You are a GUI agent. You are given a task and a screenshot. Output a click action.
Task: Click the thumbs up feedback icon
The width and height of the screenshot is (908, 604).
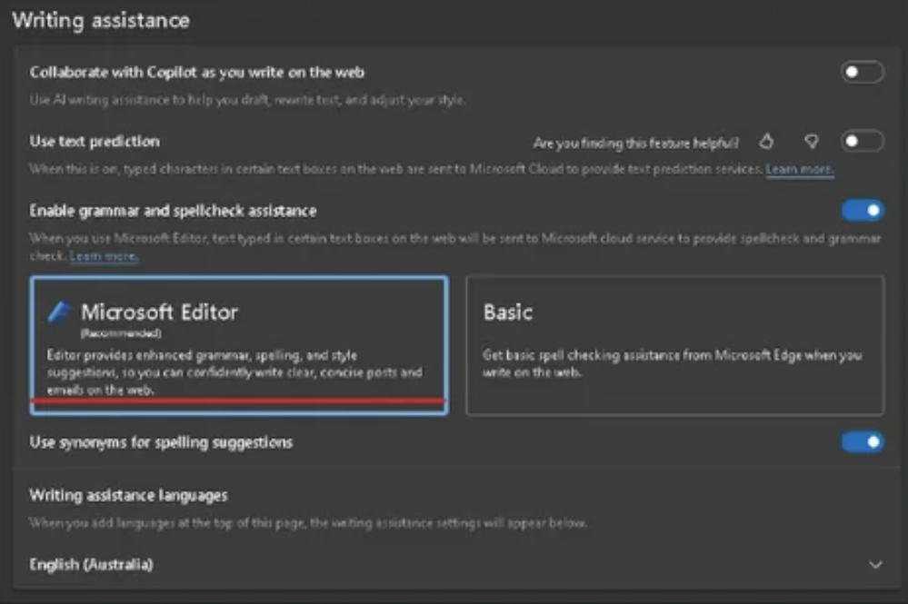(766, 141)
